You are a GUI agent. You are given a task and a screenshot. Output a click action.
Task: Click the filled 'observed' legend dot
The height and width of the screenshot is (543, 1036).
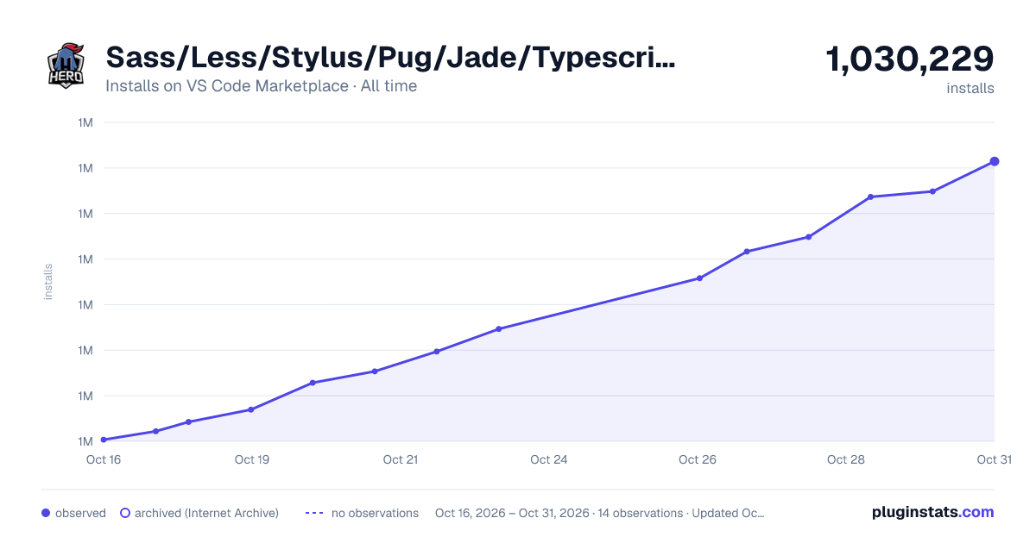click(x=46, y=513)
